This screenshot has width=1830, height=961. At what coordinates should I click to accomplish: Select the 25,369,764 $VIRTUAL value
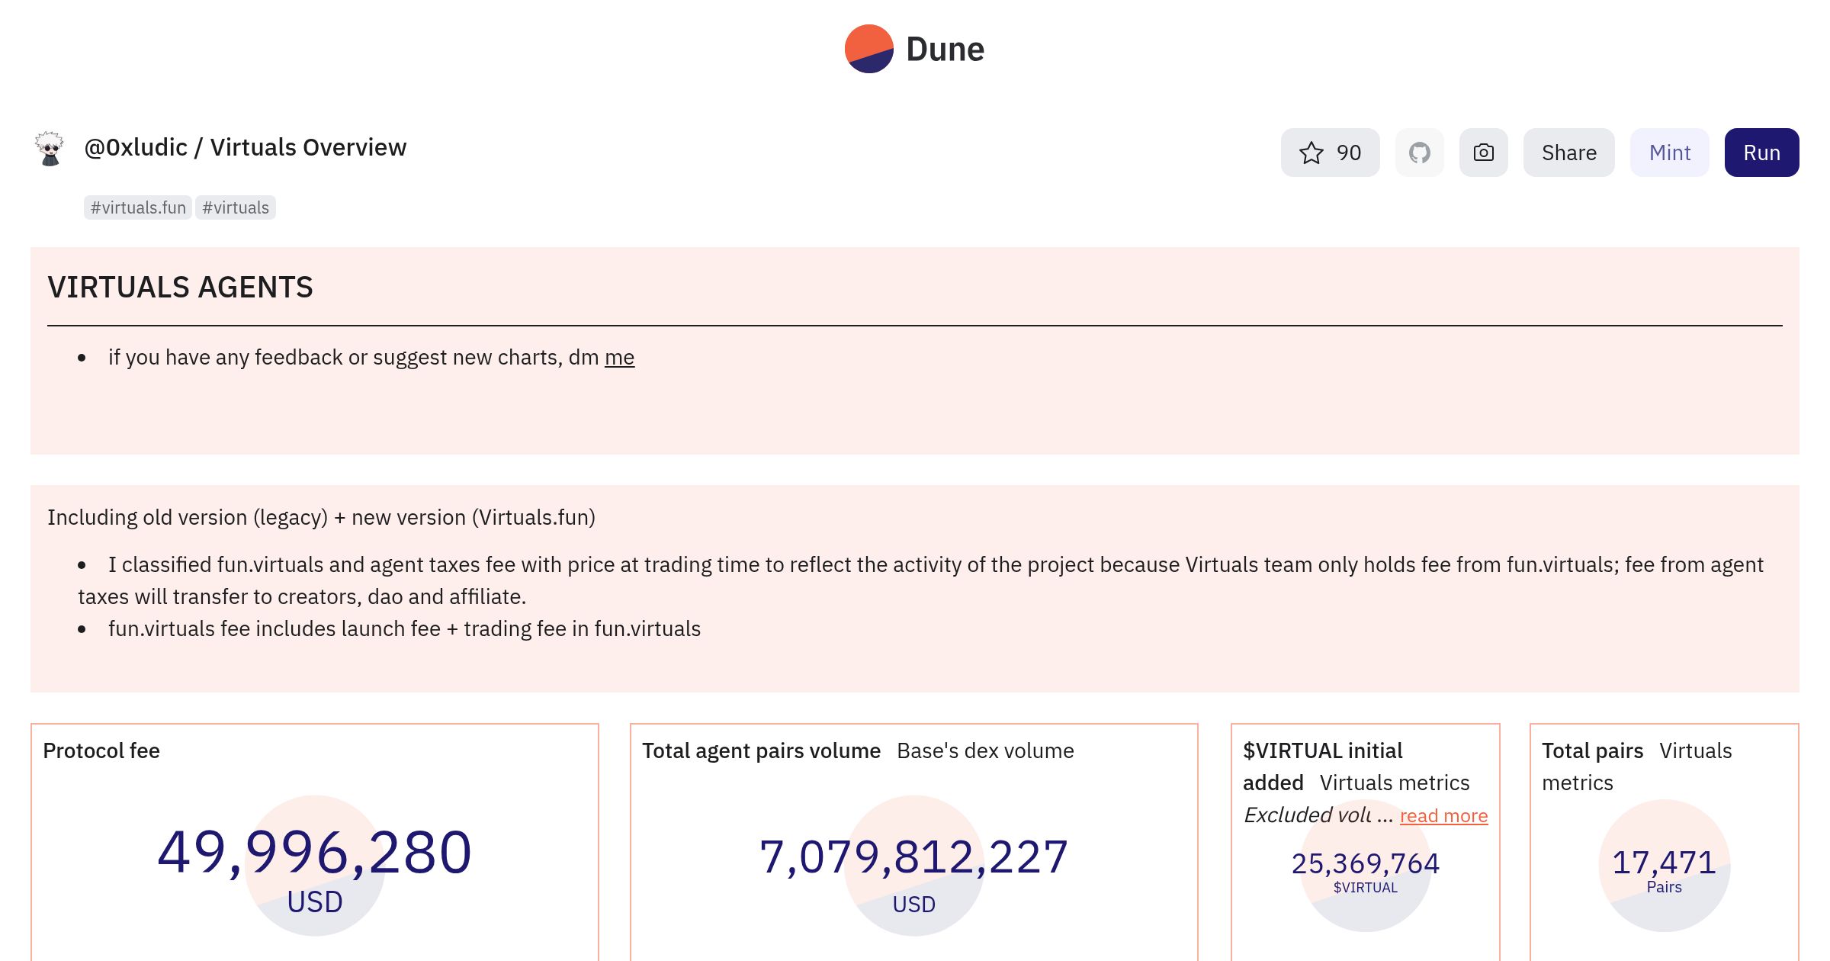1365,863
